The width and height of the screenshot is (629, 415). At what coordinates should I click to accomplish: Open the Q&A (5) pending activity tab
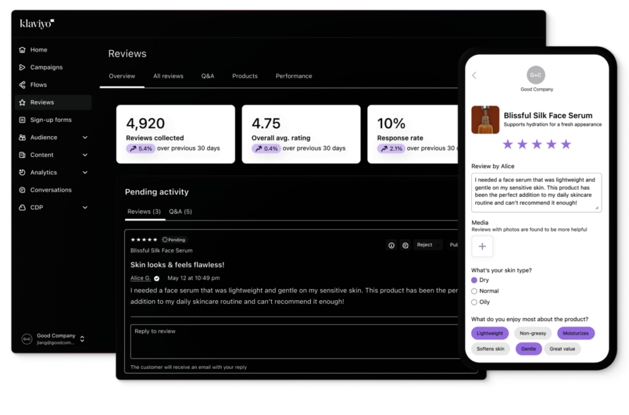pos(180,211)
